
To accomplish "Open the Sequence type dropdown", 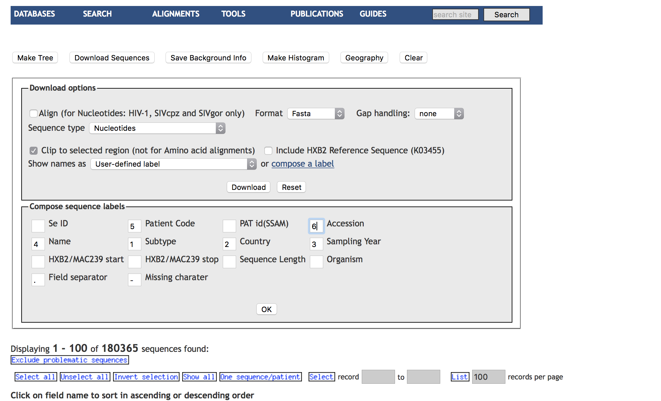I will pyautogui.click(x=157, y=128).
